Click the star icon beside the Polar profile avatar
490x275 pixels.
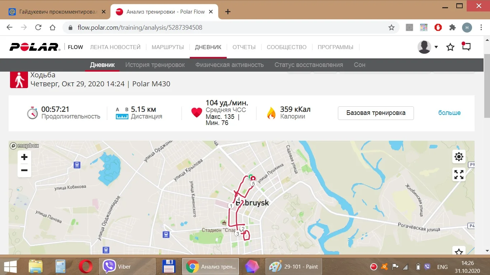click(x=450, y=47)
